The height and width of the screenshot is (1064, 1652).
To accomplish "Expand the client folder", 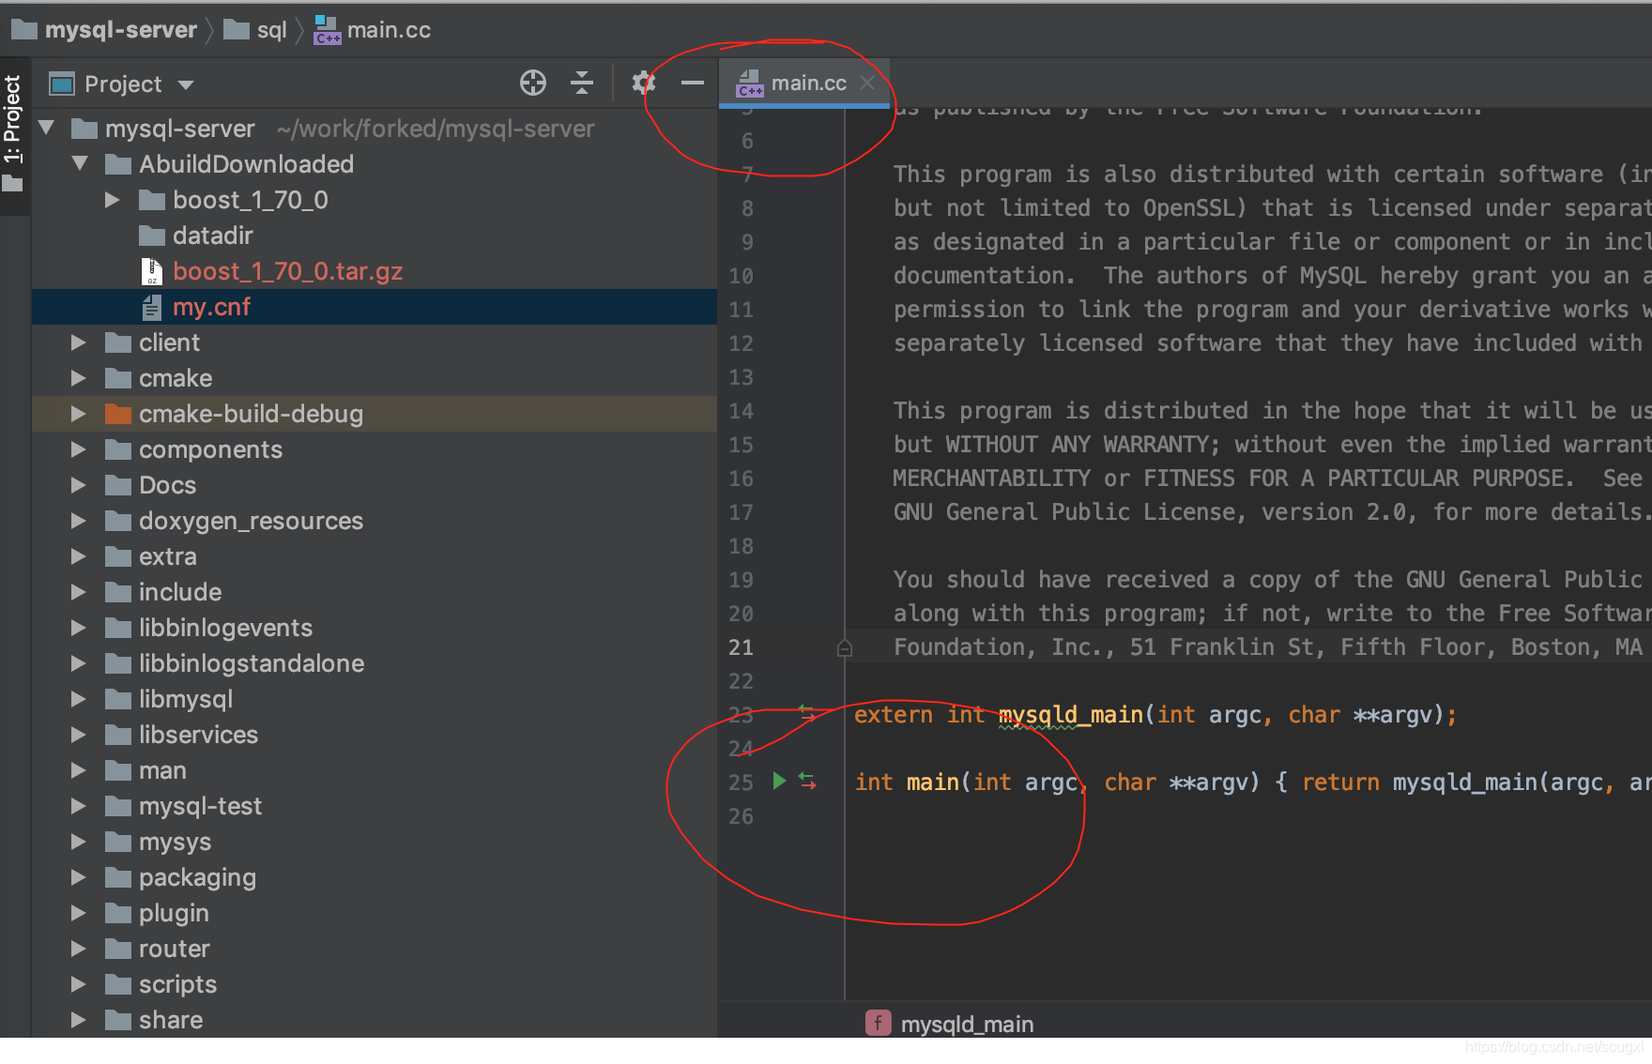I will click(79, 342).
